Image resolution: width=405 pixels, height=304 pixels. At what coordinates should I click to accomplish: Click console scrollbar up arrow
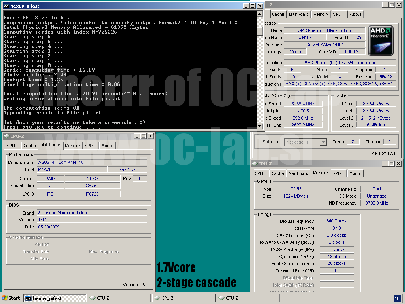point(260,14)
